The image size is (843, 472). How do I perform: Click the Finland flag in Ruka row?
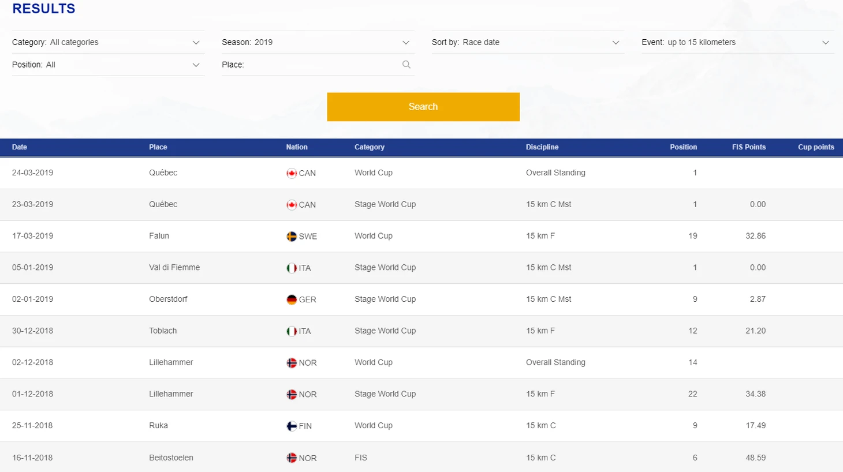point(292,426)
